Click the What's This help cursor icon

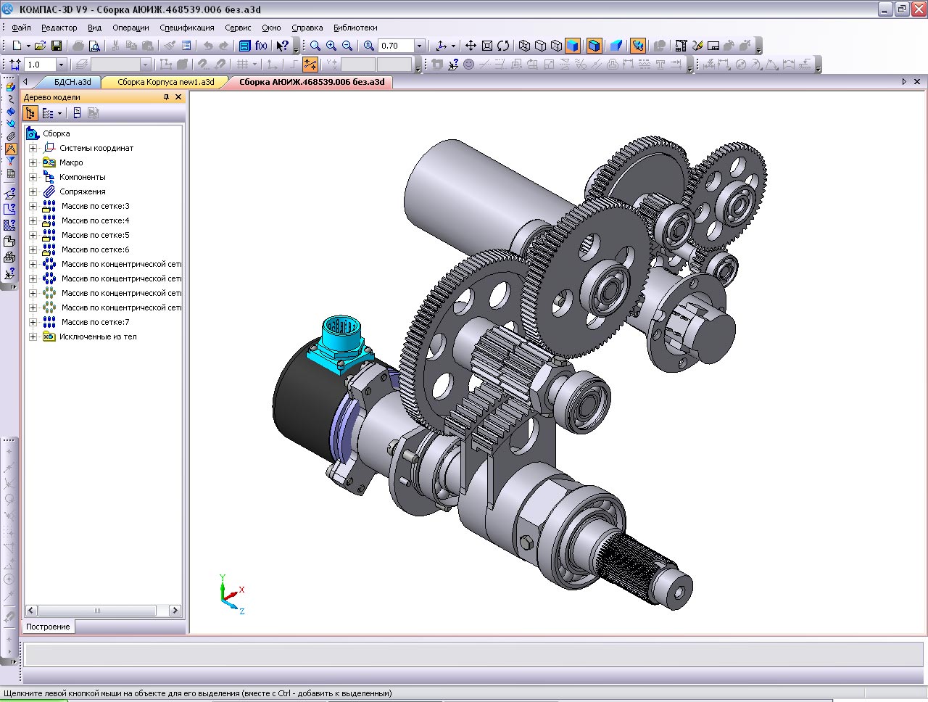(283, 46)
